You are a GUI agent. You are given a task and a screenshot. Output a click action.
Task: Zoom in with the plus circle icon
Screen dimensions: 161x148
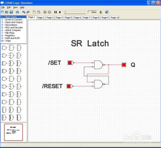coord(45,12)
